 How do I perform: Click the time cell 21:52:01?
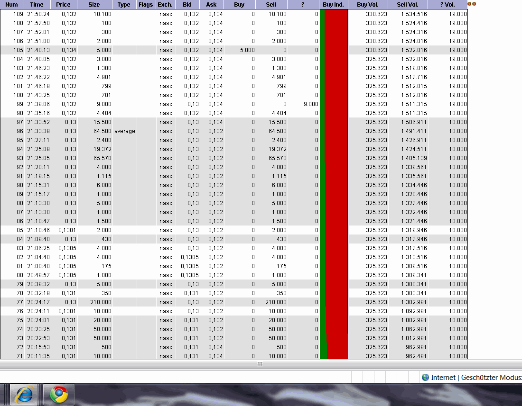click(x=38, y=32)
